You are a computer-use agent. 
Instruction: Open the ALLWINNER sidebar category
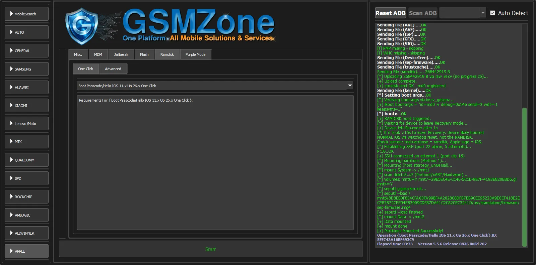click(26, 233)
